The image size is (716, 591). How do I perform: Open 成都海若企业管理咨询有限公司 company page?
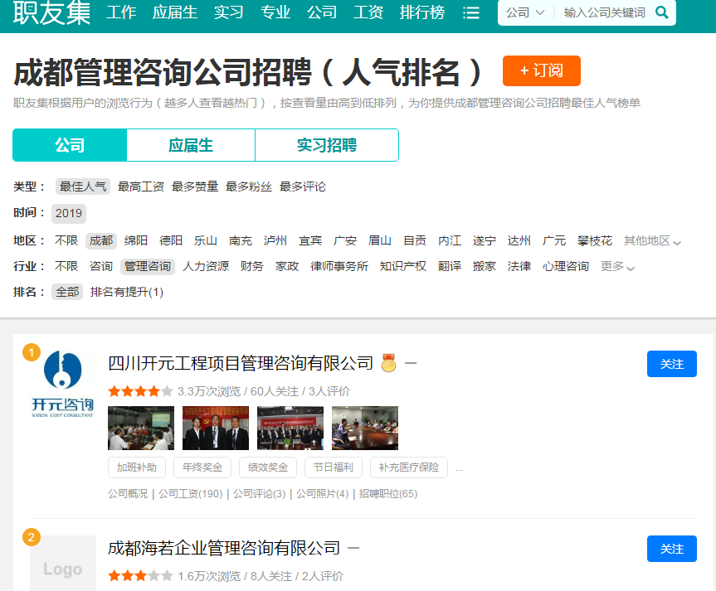point(224,548)
